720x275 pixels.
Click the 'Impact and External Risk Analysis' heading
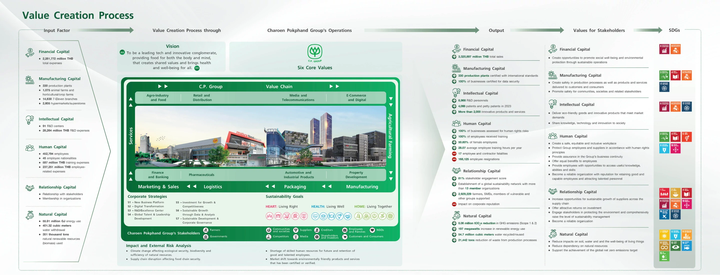(x=158, y=246)
